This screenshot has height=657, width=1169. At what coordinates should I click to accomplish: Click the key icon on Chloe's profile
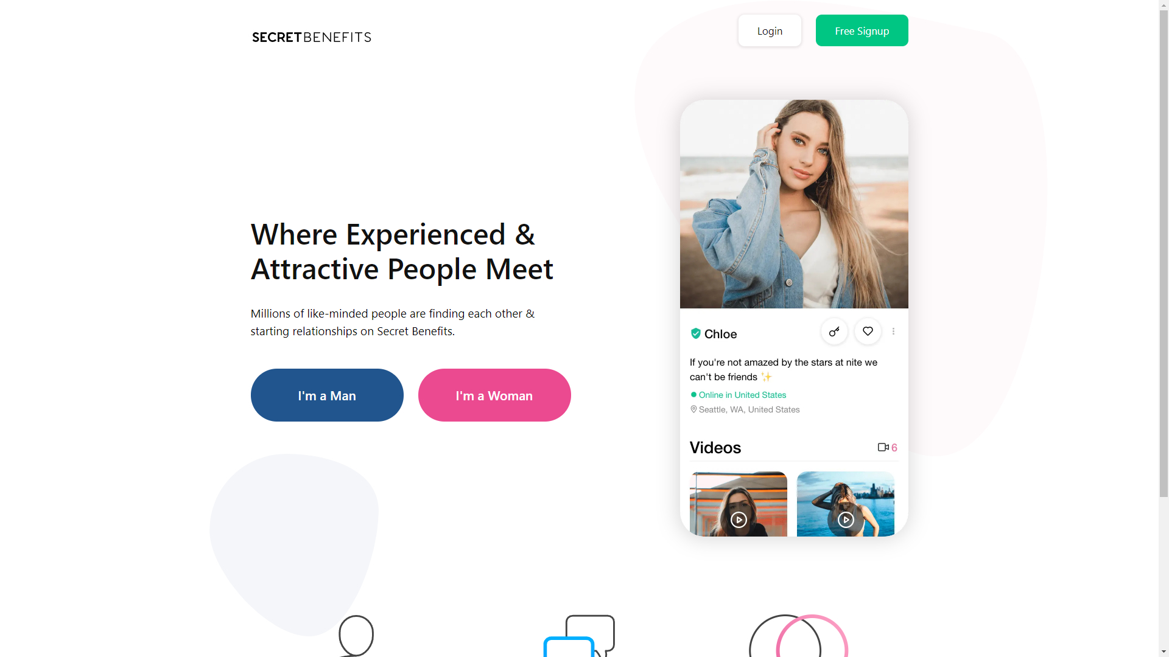coord(834,332)
